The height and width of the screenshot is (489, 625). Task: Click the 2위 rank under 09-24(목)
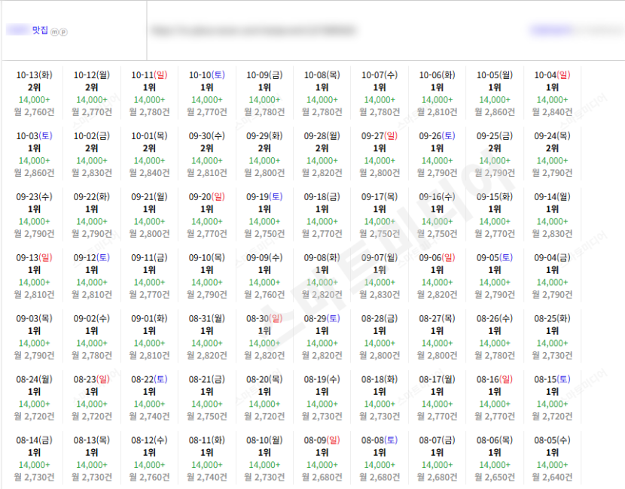pos(553,148)
